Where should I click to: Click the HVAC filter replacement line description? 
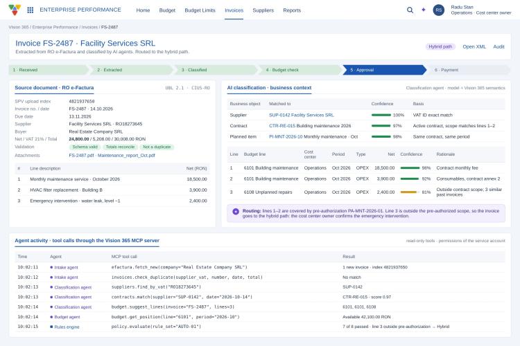66,190
